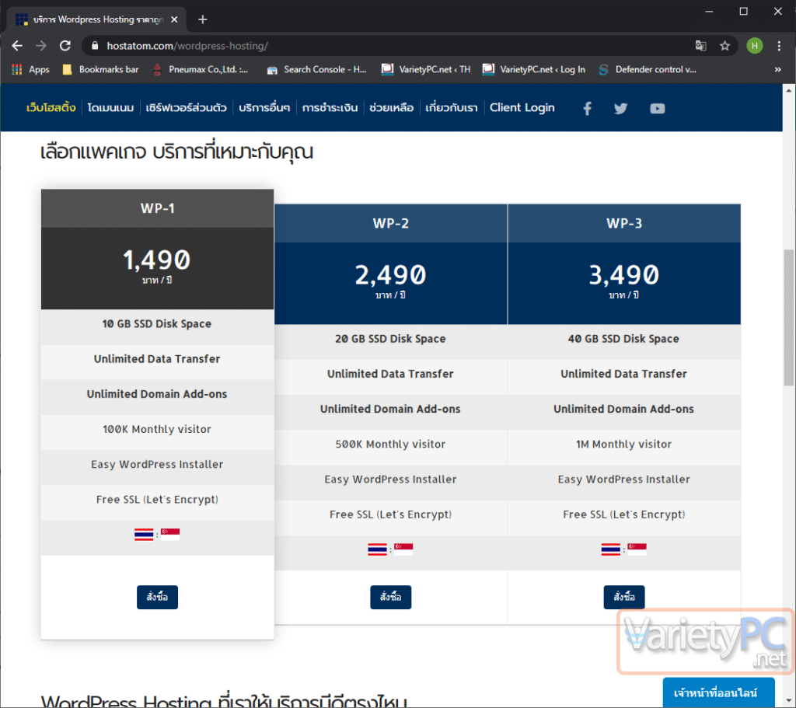Open the VarietyPC.net Log In bookmark
The image size is (796, 708).
[x=533, y=69]
